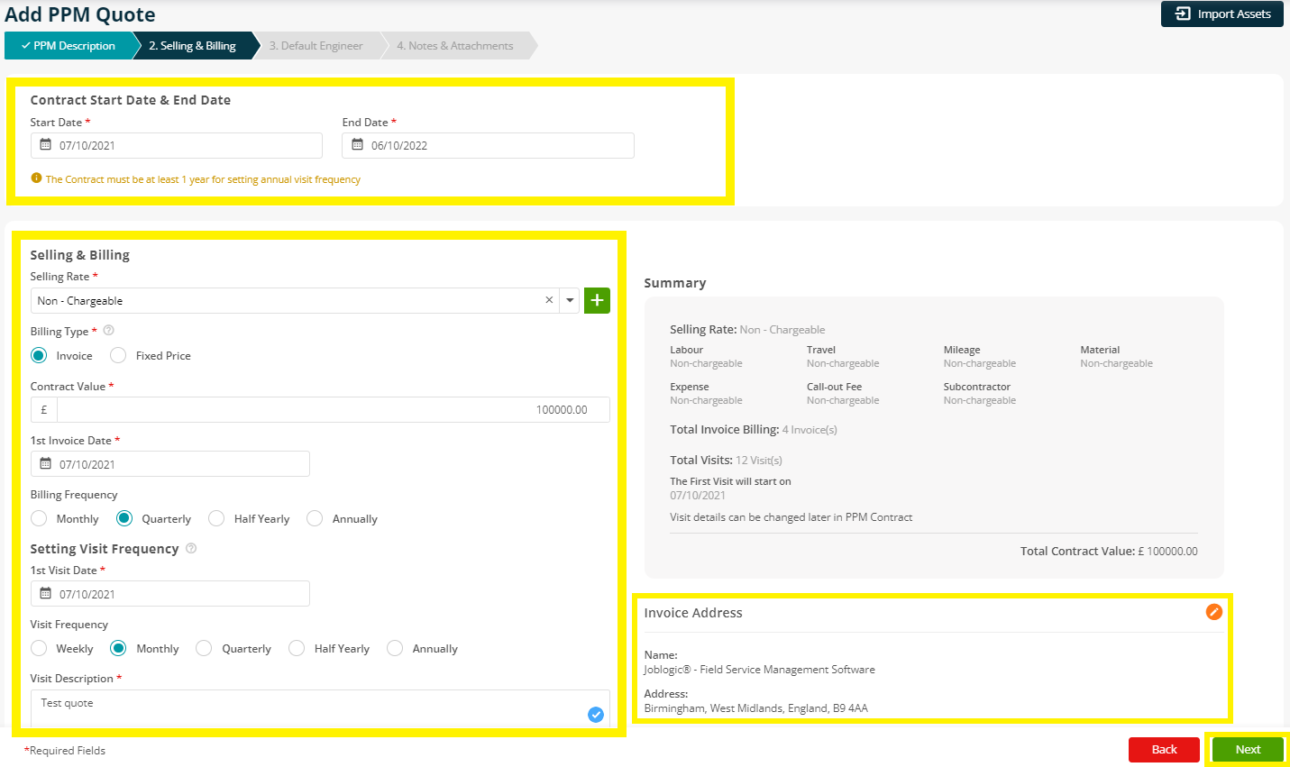Set Billing Frequency to Monthly

[x=39, y=518]
